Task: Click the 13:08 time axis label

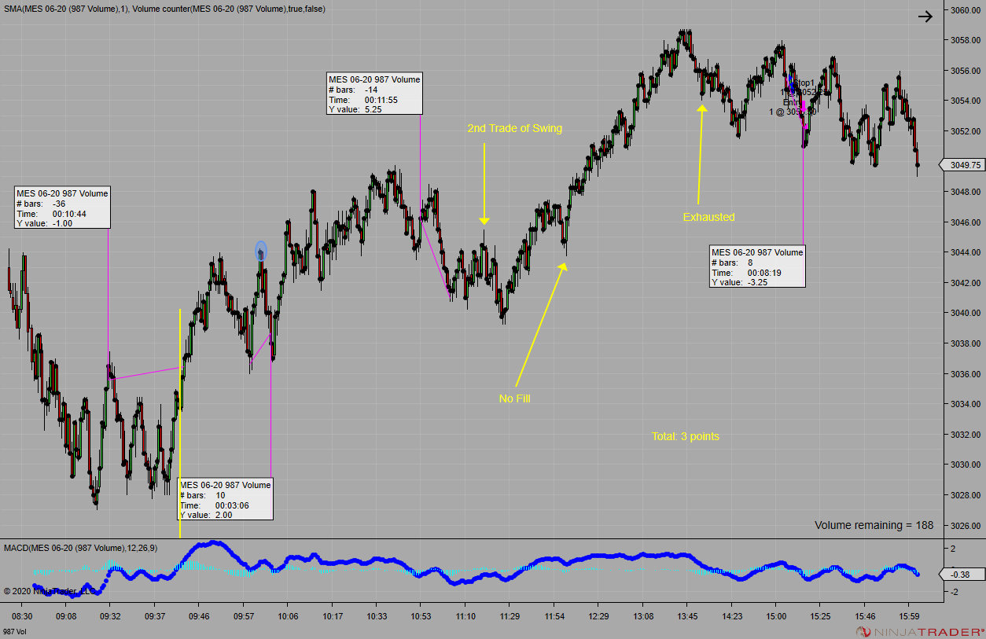Action: pyautogui.click(x=643, y=616)
